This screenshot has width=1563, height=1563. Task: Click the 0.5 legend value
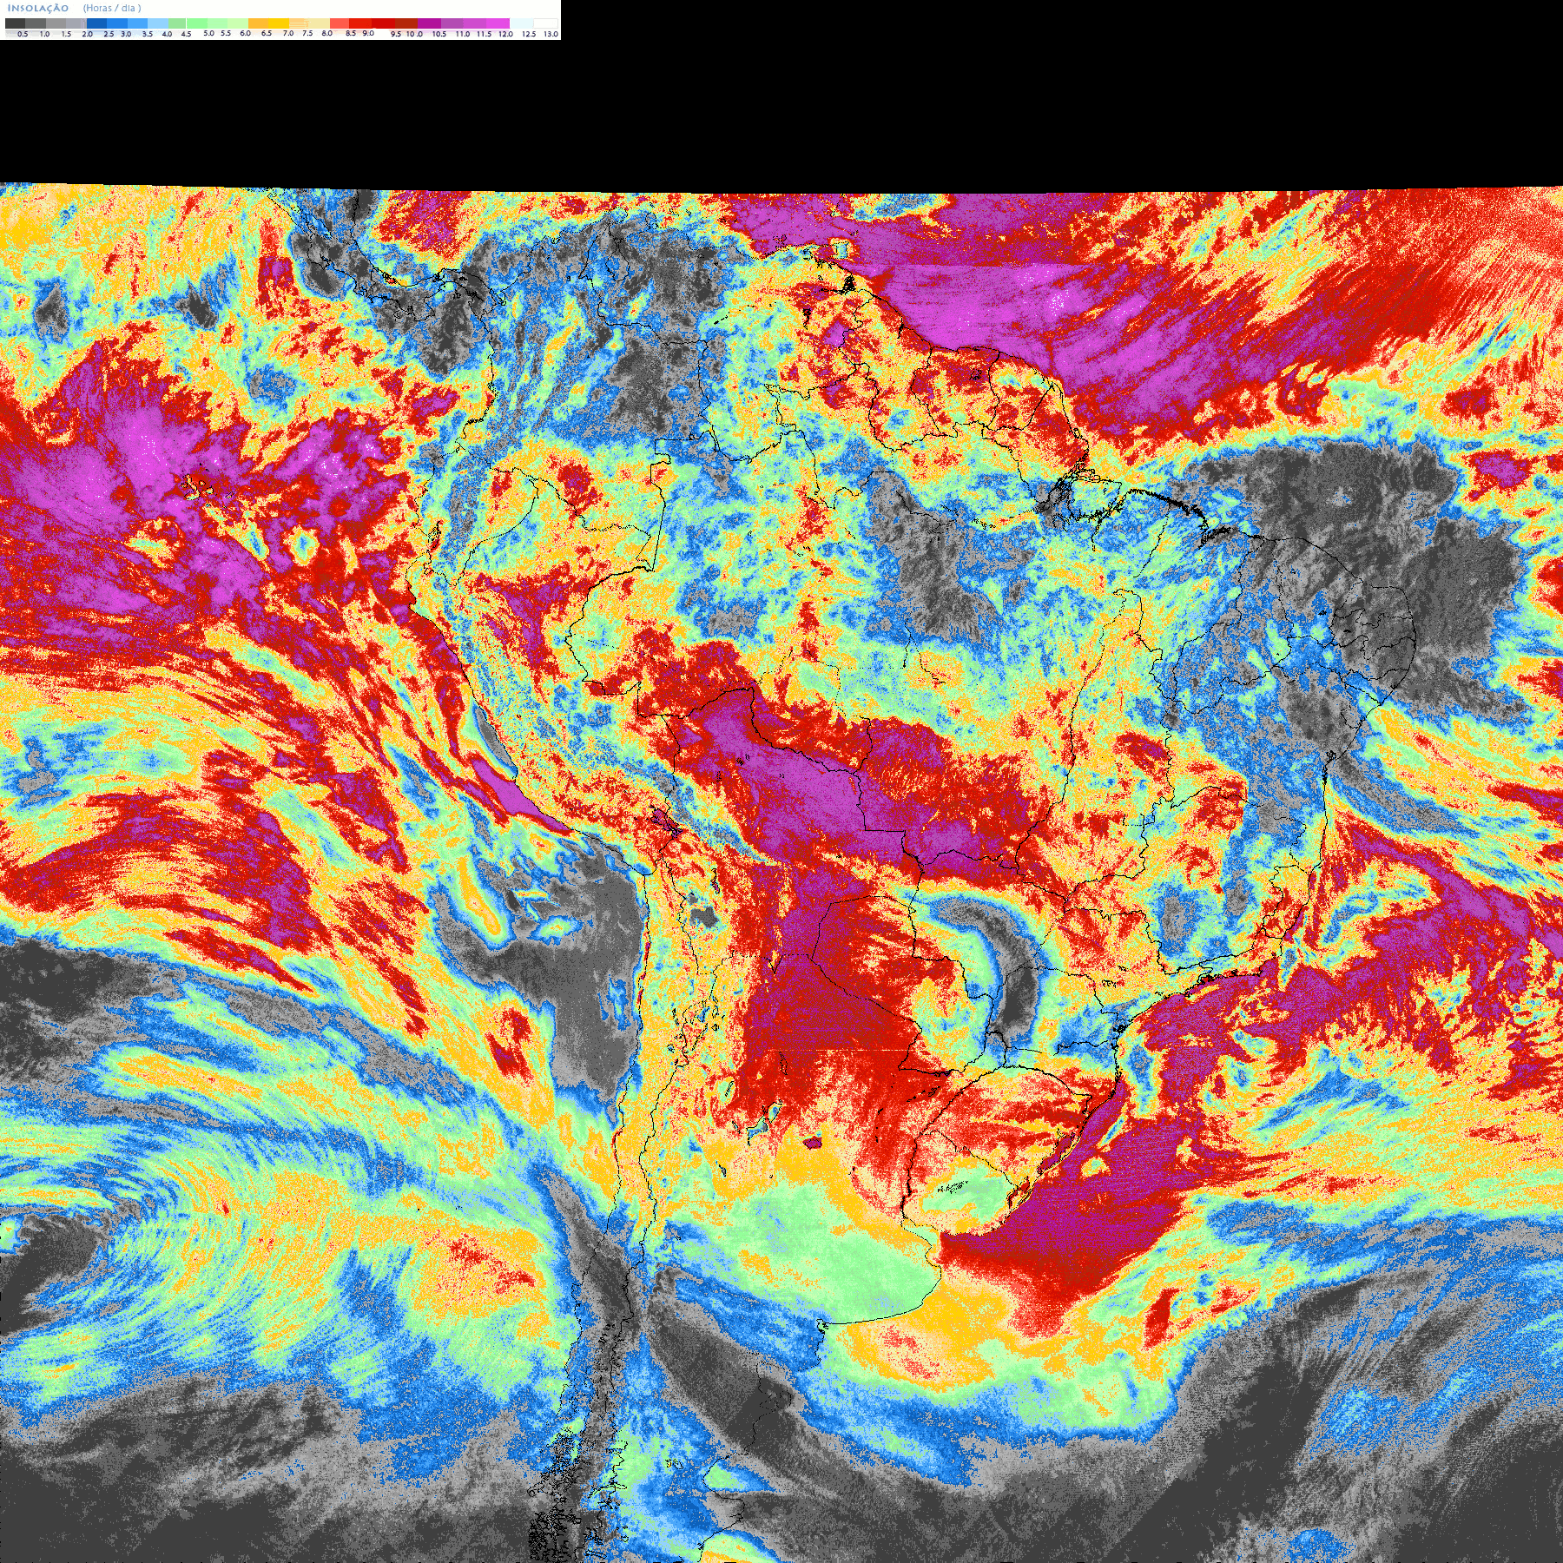coord(23,34)
